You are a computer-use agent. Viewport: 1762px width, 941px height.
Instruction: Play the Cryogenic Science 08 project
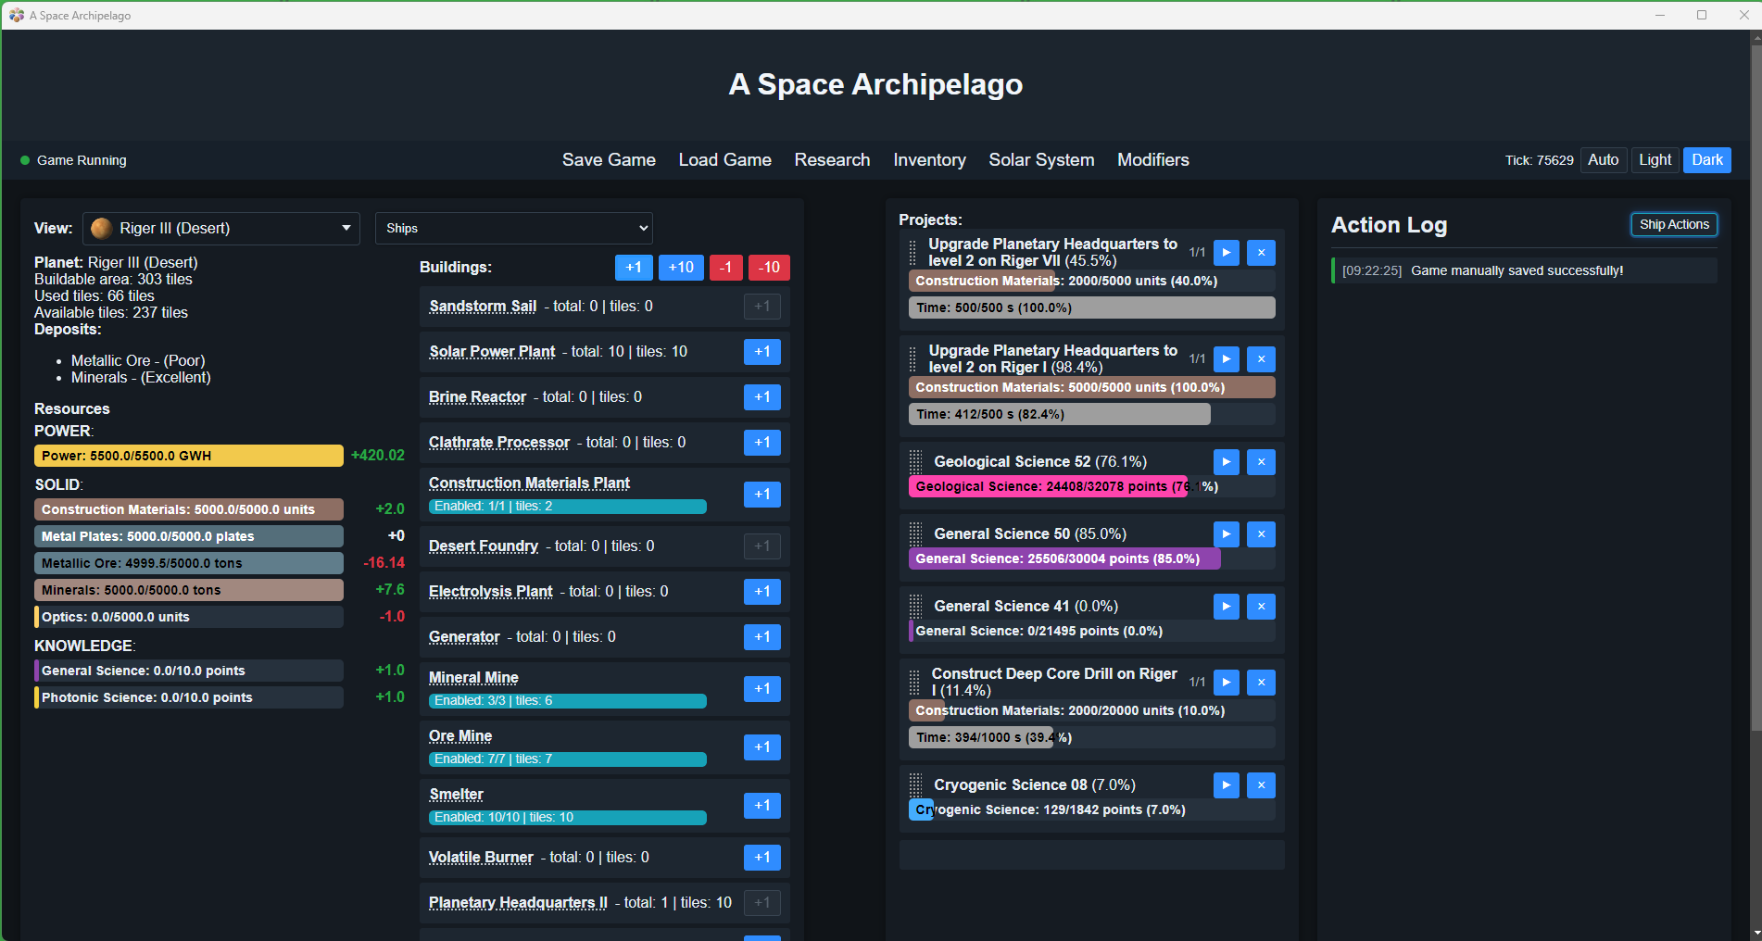(x=1226, y=785)
